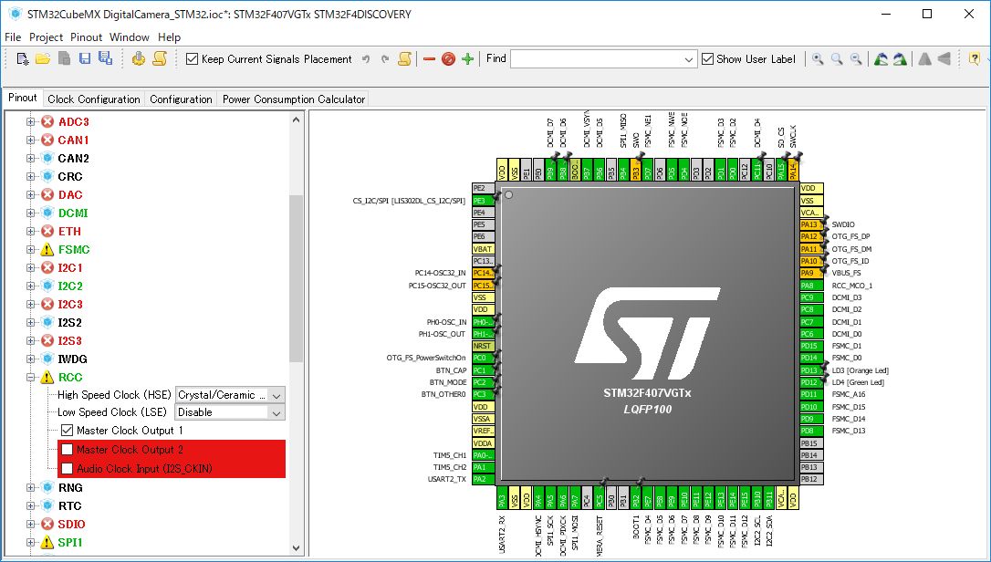Switch to the Clock Configuration tab
991x562 pixels.
tap(93, 99)
